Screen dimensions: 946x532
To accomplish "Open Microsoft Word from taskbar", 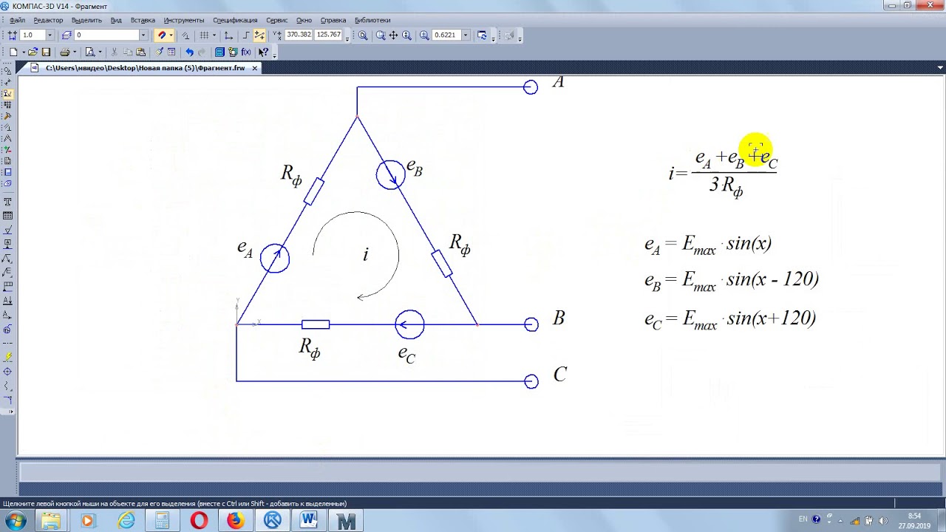I will point(310,521).
